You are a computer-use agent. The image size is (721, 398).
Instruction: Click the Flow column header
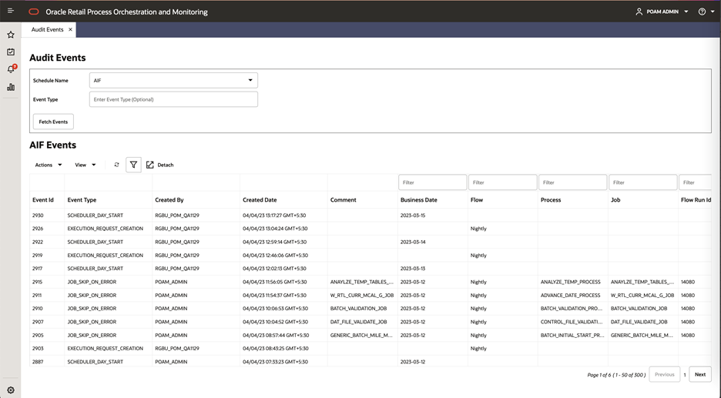pyautogui.click(x=477, y=200)
